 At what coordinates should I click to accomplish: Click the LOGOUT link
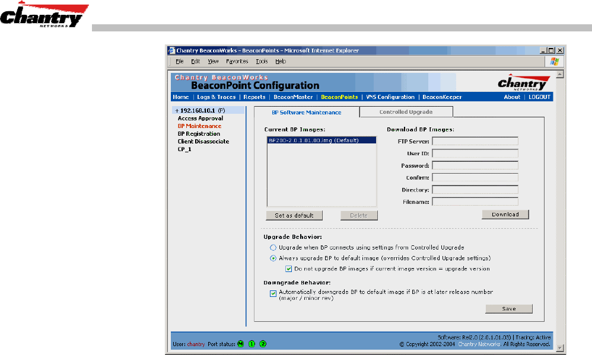(540, 97)
